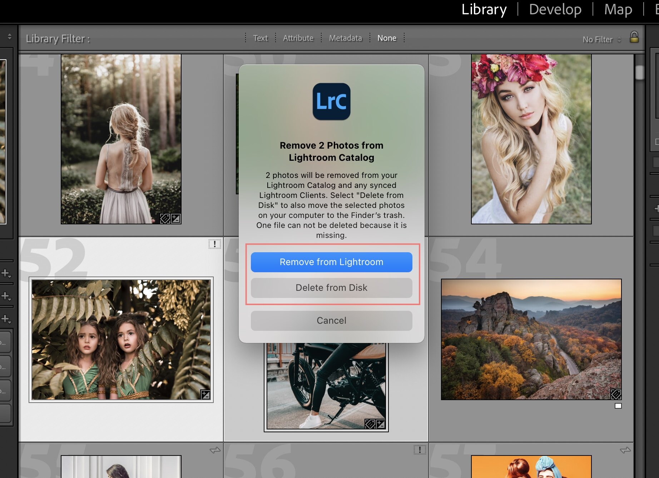Click develop adjustments badge on two girls photo
Screen dimensions: 659x478
(x=205, y=394)
